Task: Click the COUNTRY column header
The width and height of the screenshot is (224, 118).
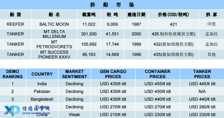Action: click(42, 74)
